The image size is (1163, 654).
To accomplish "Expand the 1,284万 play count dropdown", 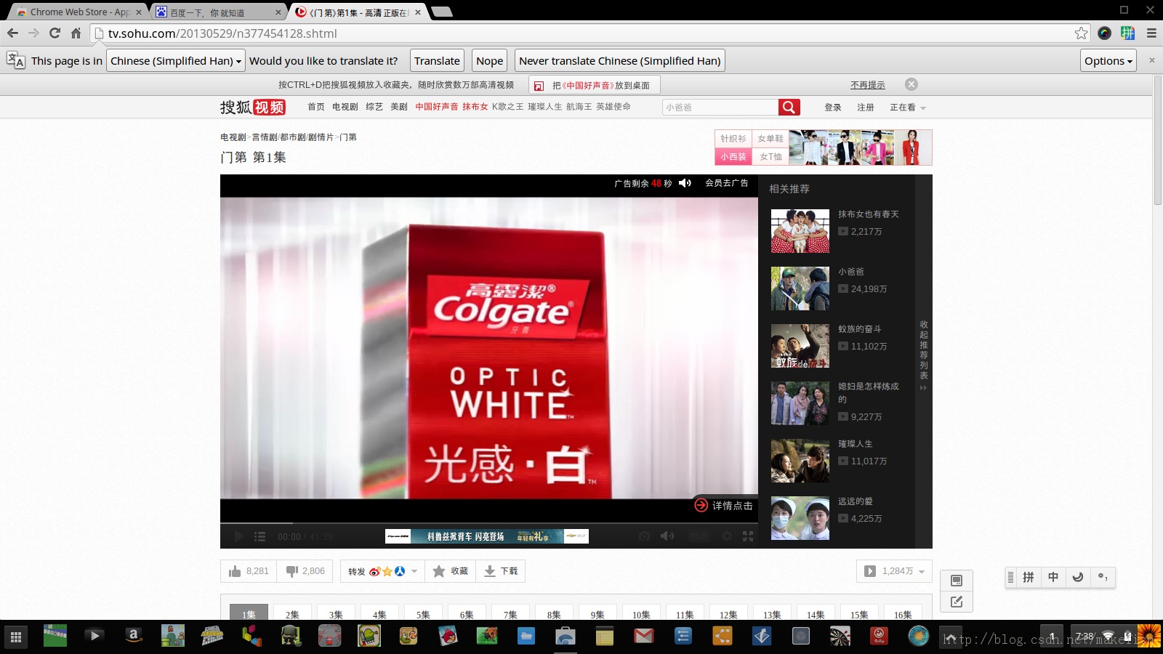I will coord(922,572).
